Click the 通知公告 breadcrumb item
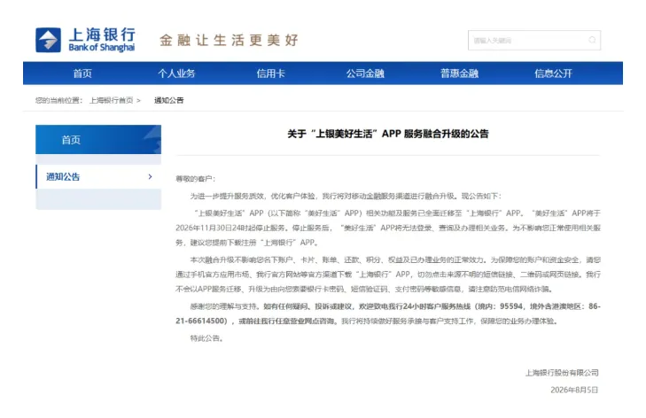Screen dimensions: 646x418 (169, 100)
